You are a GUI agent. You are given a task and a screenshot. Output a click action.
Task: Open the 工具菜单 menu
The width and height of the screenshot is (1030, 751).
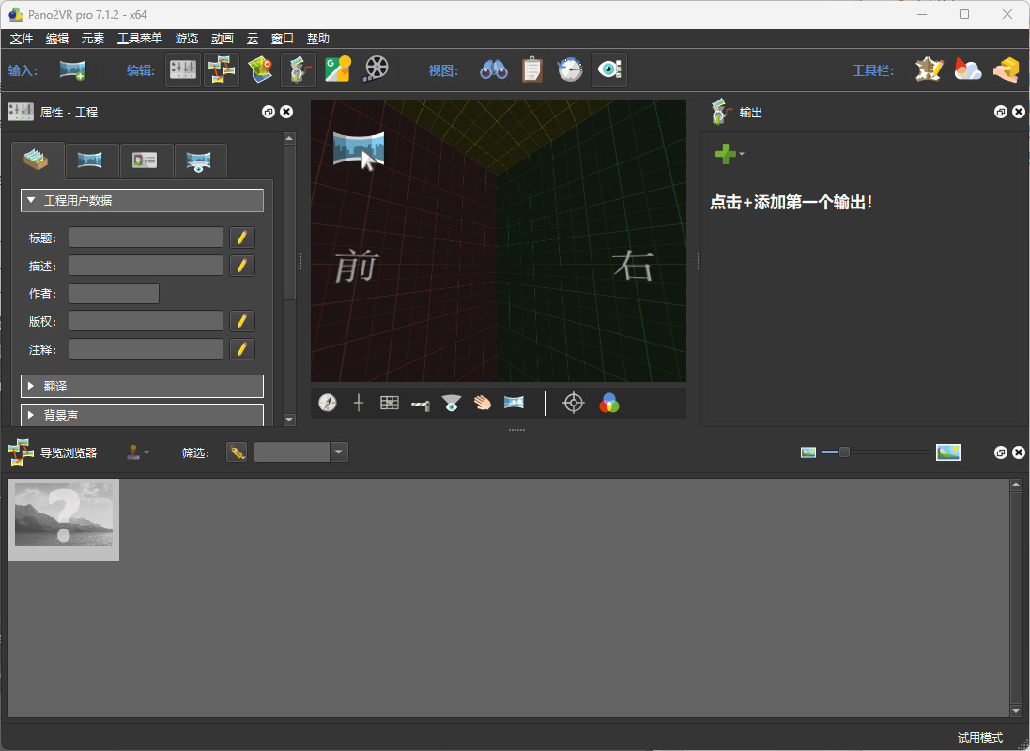tap(140, 38)
